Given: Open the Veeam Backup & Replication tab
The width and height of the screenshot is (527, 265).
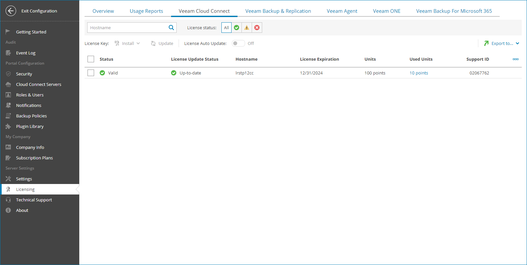Looking at the screenshot, I should (x=278, y=11).
